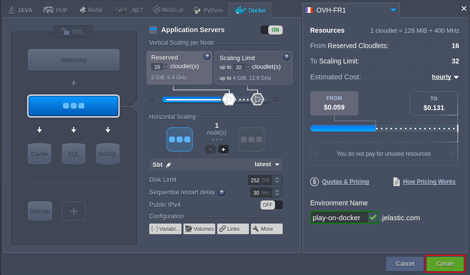Select the application server block
470x275 pixels.
click(x=73, y=106)
